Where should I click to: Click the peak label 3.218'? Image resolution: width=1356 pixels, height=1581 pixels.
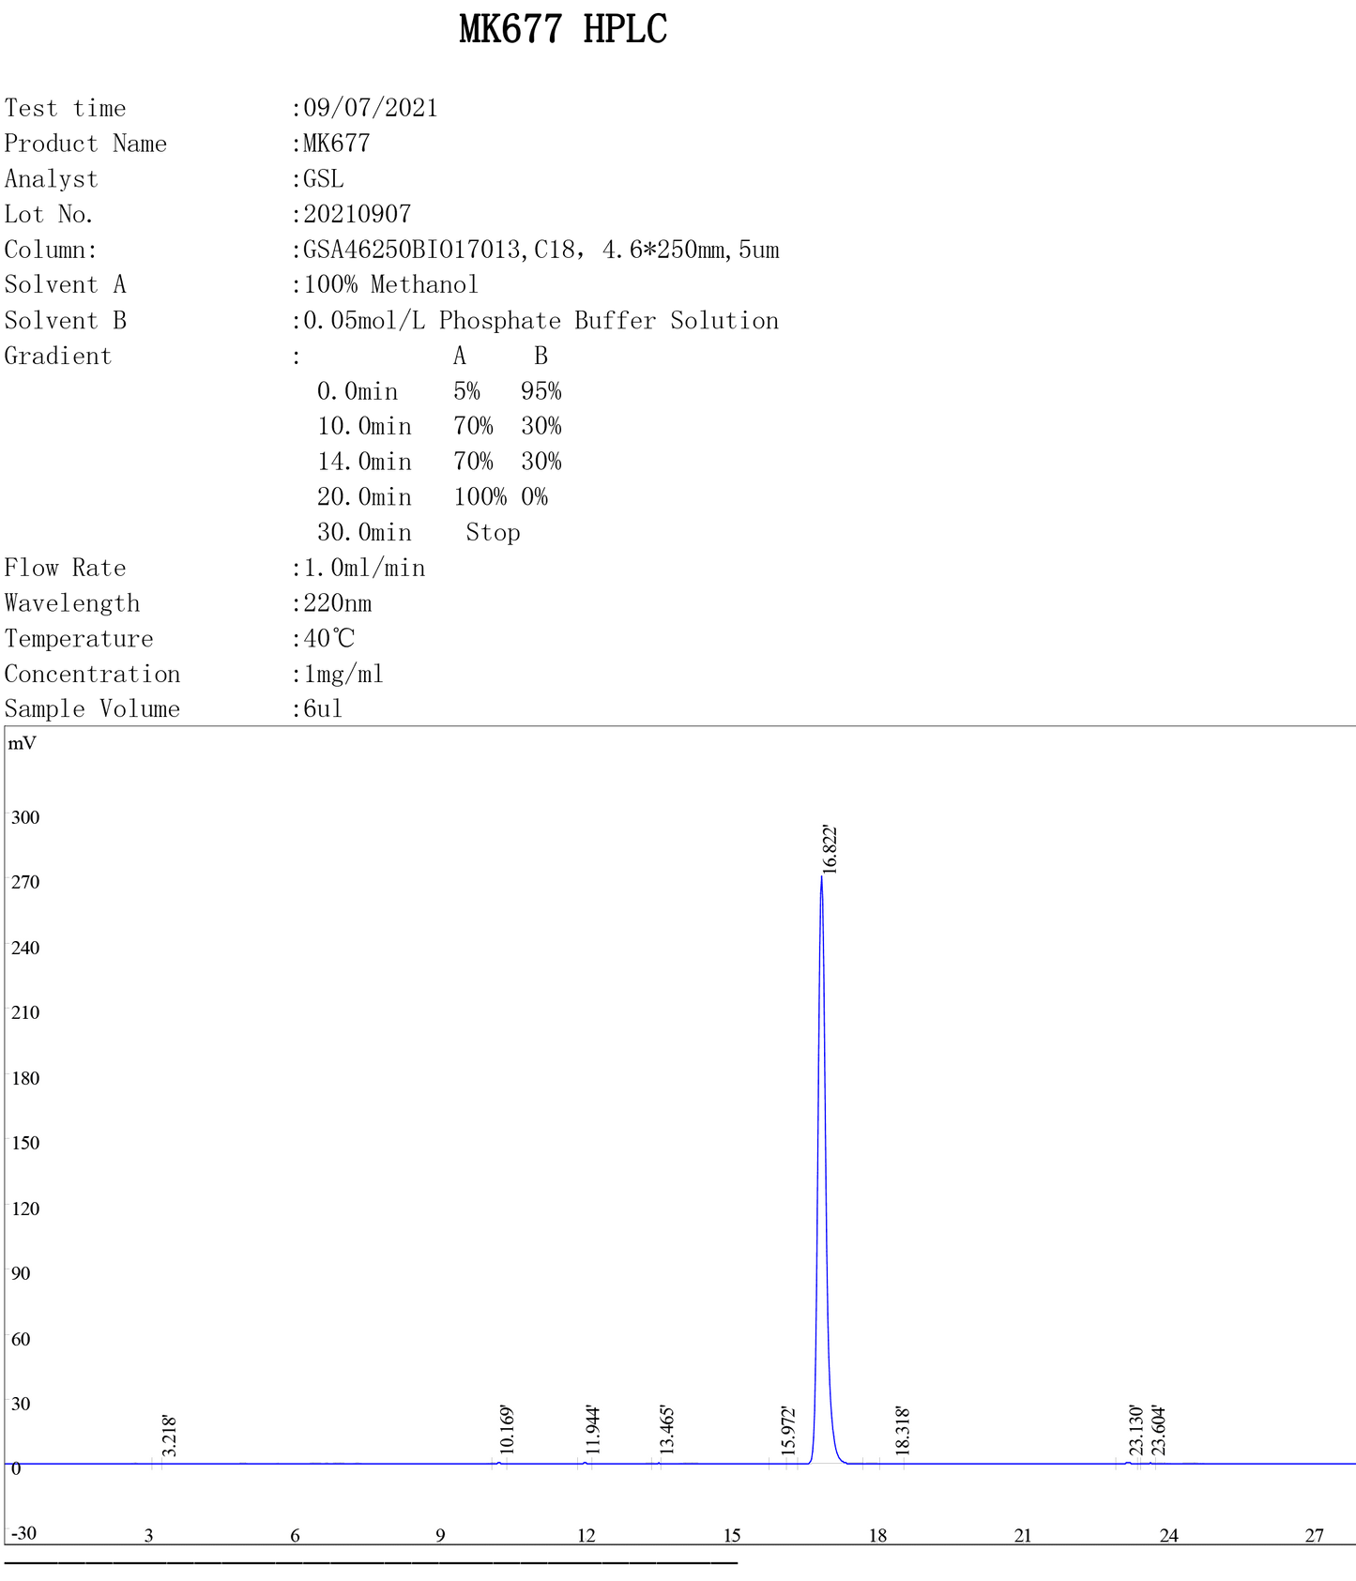pos(170,1436)
